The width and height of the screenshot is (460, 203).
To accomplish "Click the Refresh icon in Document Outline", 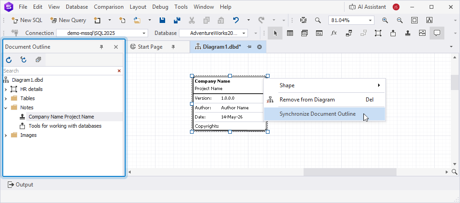I will coord(9,60).
